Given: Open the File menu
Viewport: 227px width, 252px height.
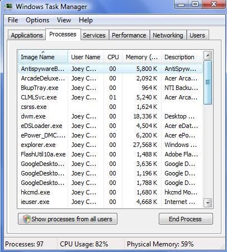Looking at the screenshot, I should [x=13, y=20].
